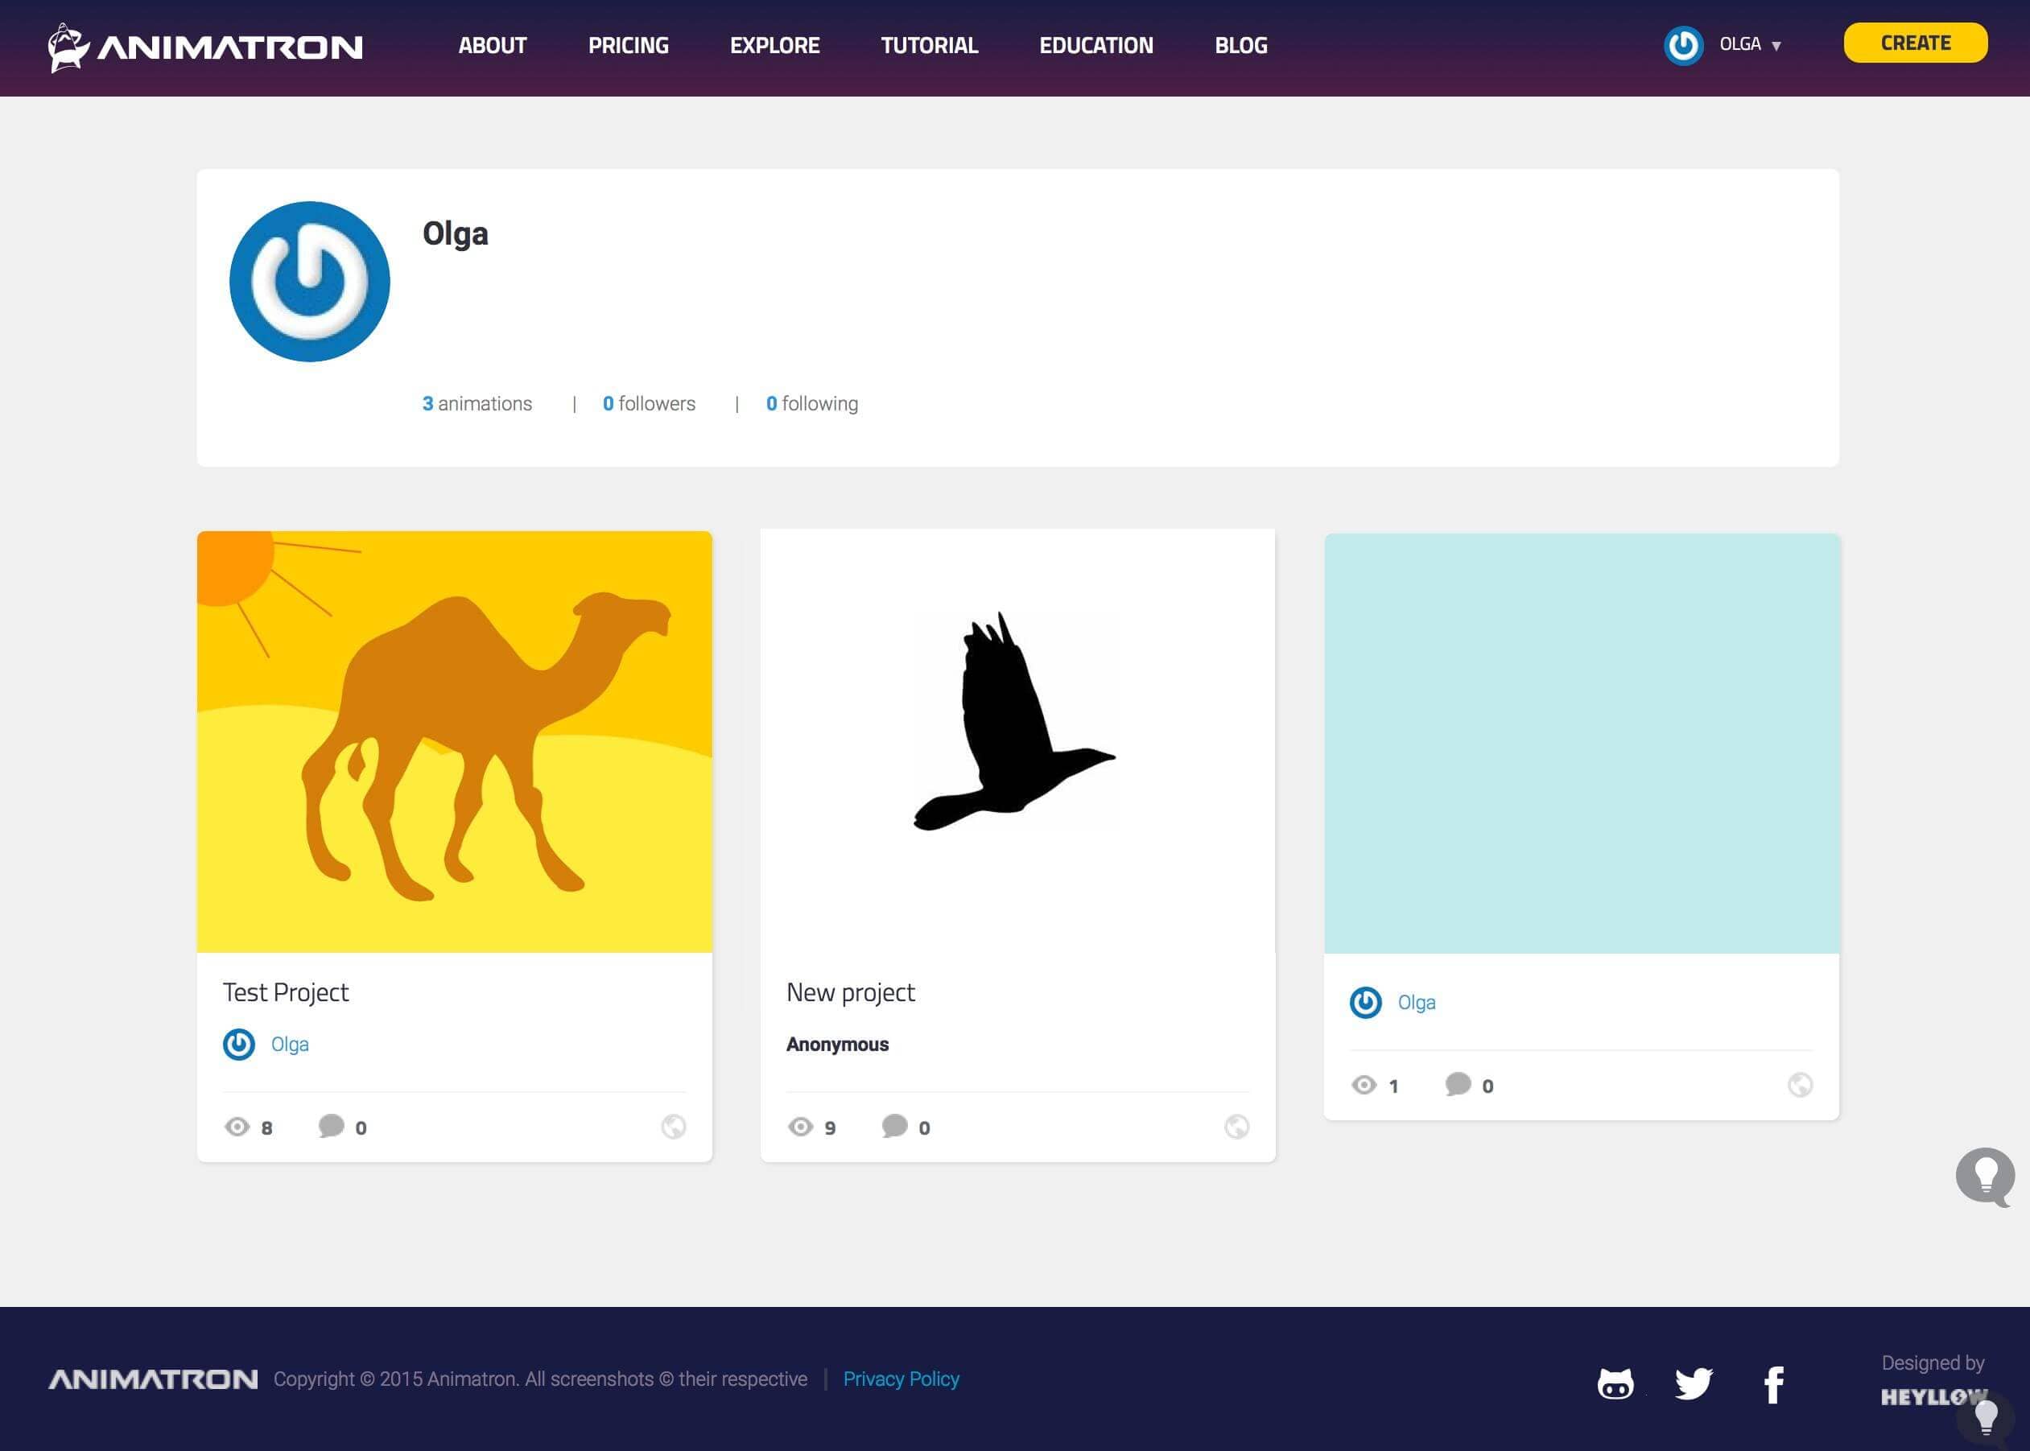
Task: Click the views eye icon on New project
Action: point(801,1127)
